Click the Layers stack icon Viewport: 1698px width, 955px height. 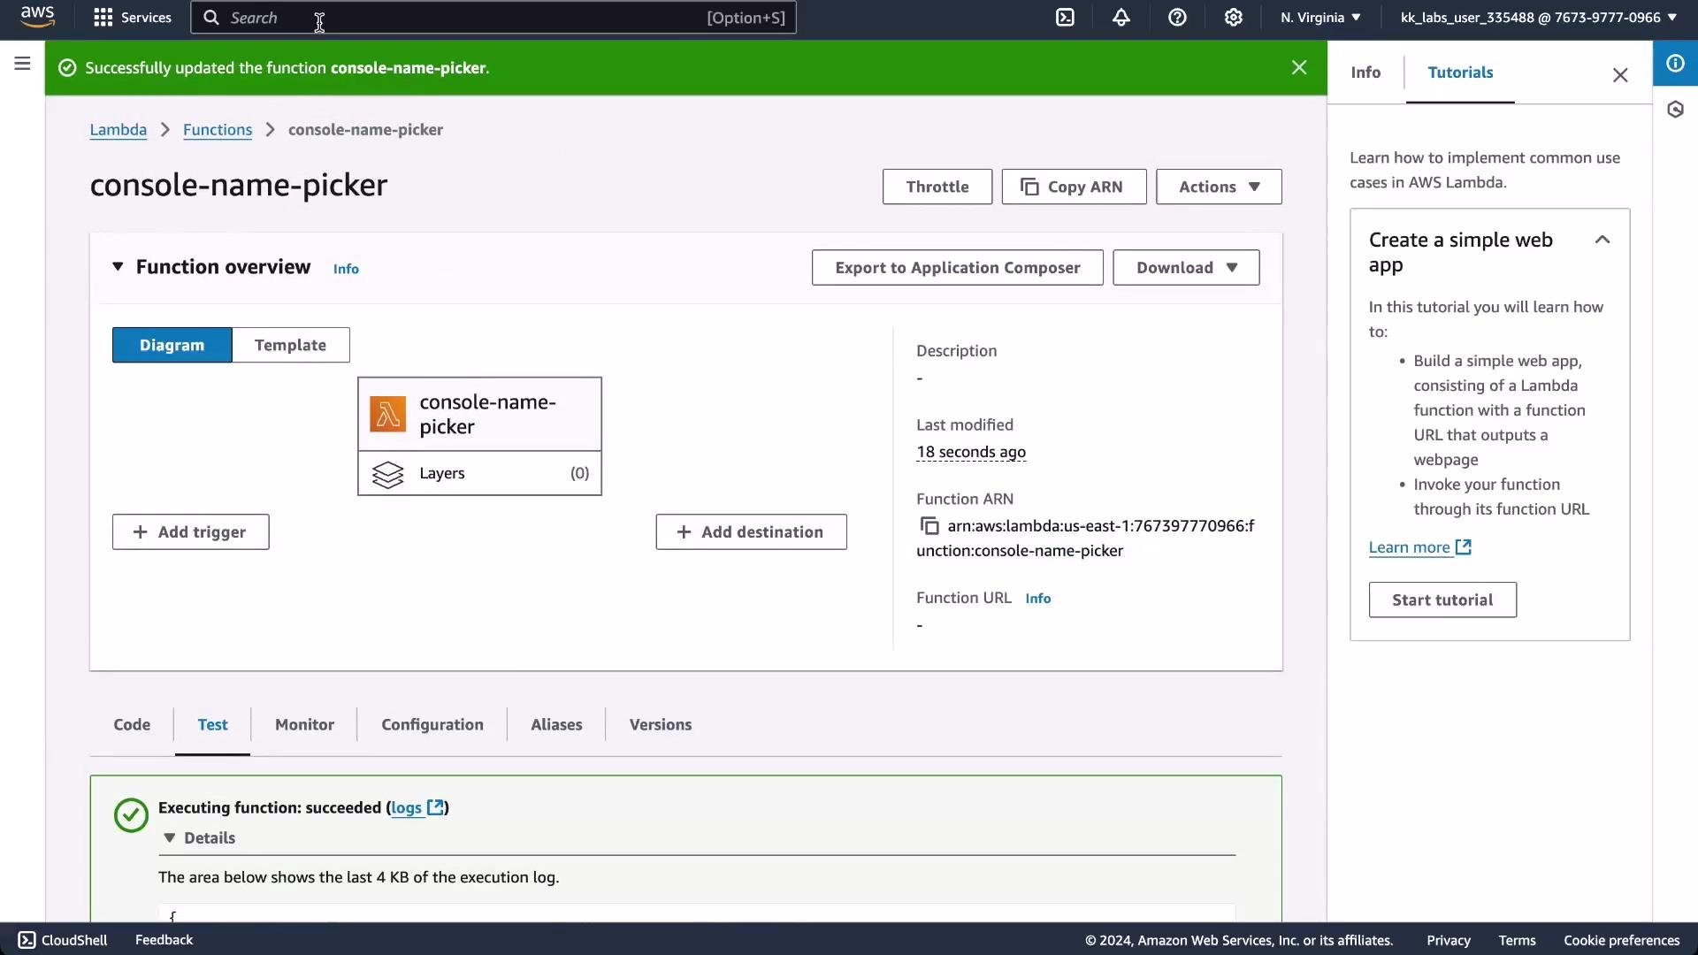(x=387, y=474)
